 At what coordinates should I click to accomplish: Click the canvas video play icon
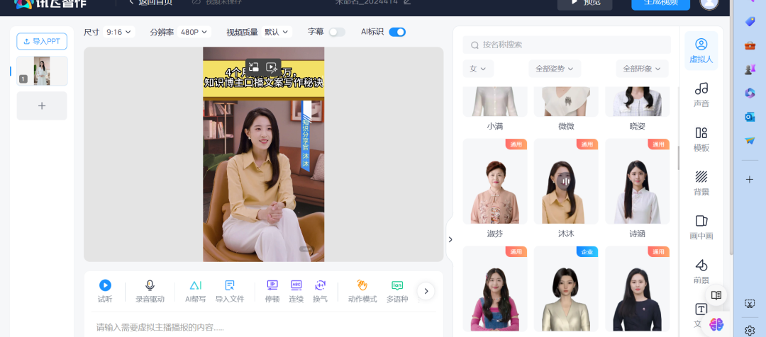272,67
